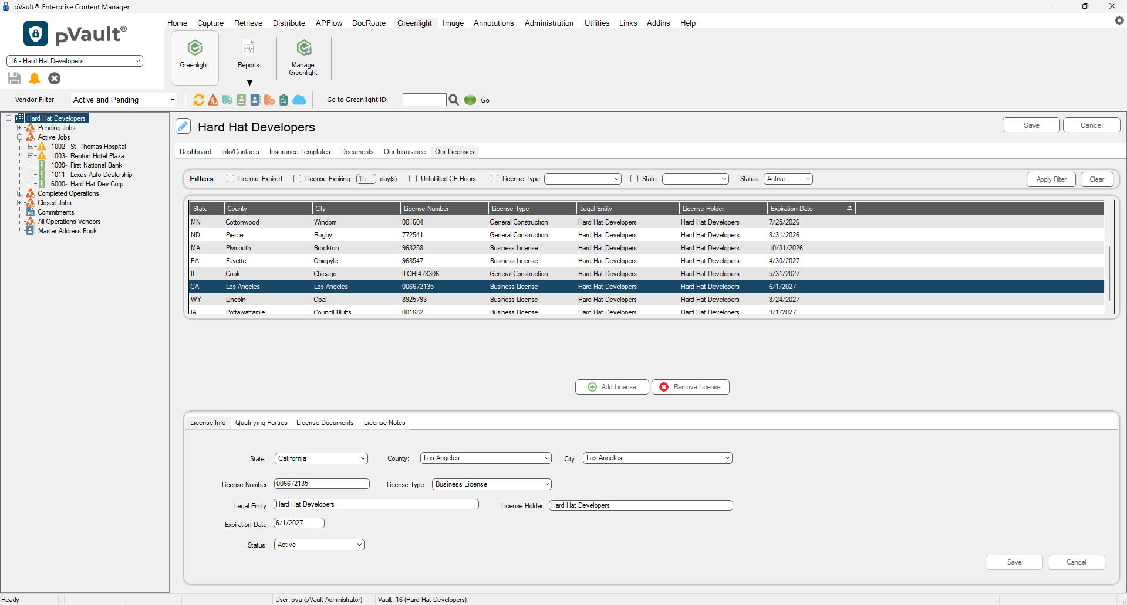Click the save disk icon below vault selector

15,79
